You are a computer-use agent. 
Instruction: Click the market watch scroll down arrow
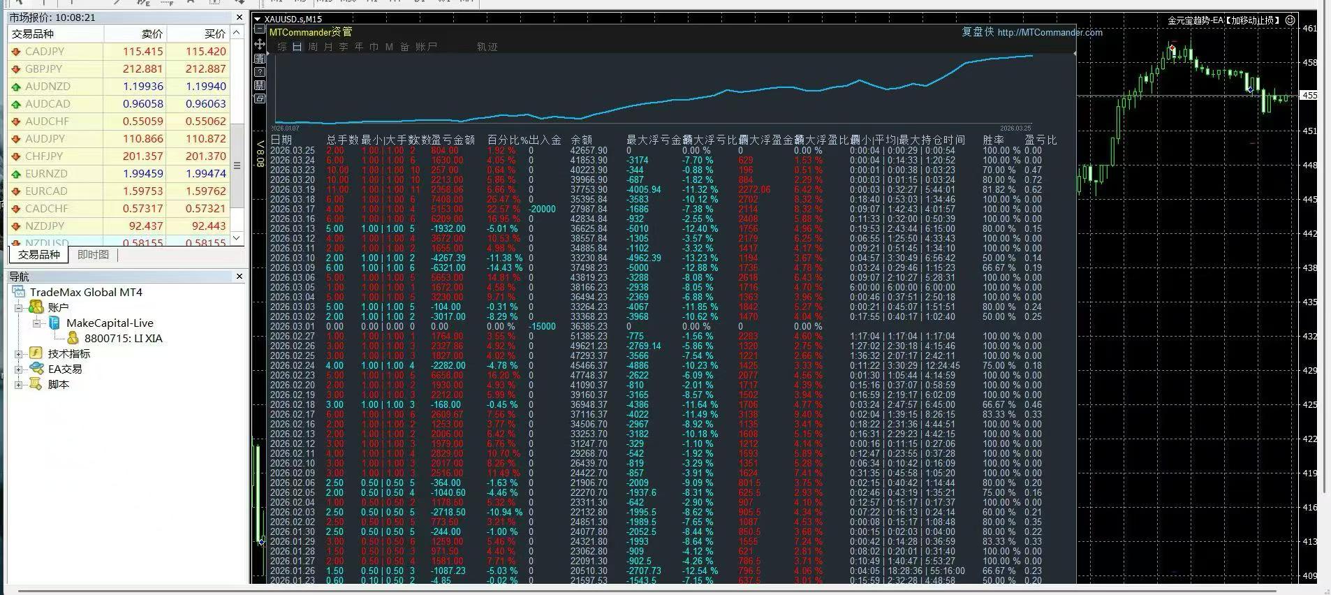(x=237, y=238)
